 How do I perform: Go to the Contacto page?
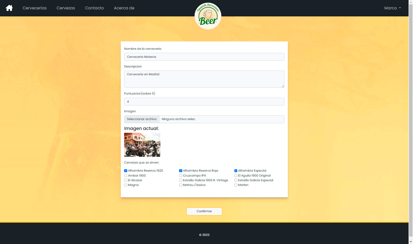click(94, 8)
